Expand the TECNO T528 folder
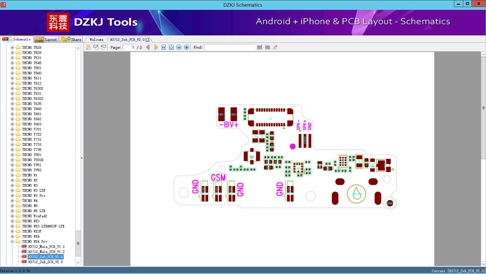The height and width of the screenshot is (274, 486). pyautogui.click(x=12, y=48)
